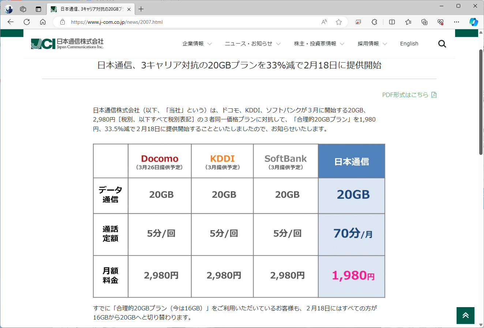This screenshot has height=328, width=484.
Task: Expand the chevron next to 採用情報
Action: tap(385, 44)
